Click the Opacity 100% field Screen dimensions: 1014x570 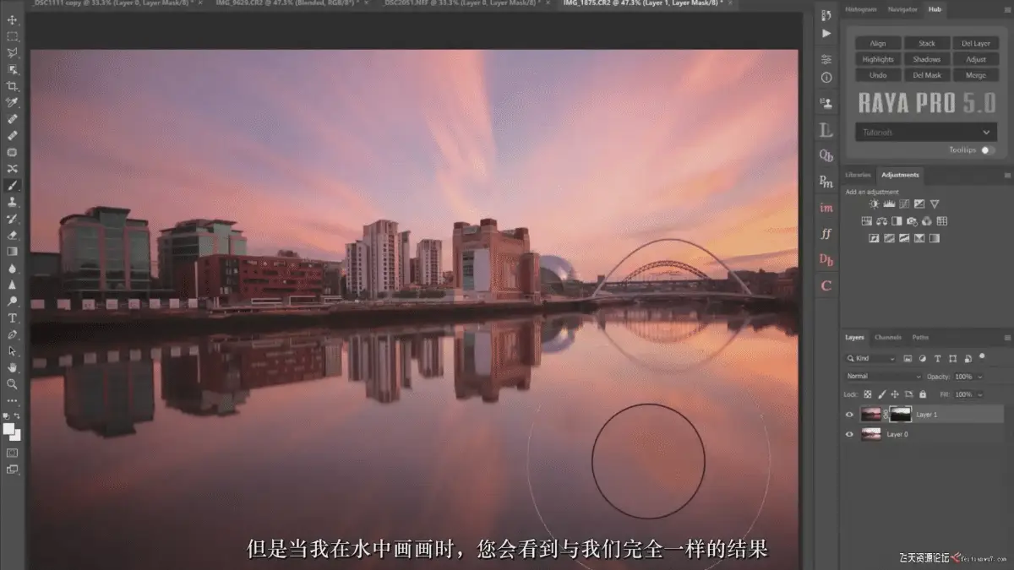click(x=963, y=377)
